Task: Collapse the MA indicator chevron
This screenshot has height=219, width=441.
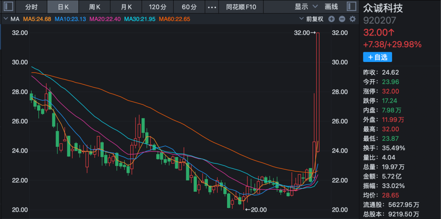Action: 5,19
